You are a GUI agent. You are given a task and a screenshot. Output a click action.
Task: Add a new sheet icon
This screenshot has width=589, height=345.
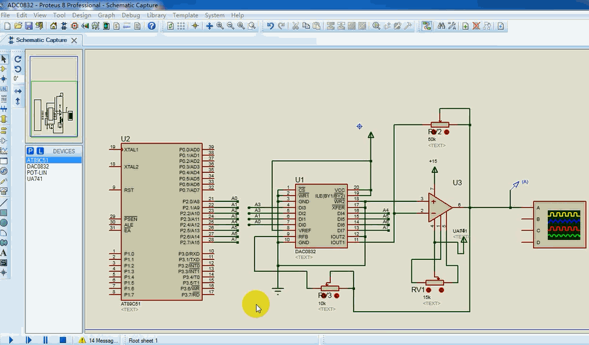click(x=465, y=26)
